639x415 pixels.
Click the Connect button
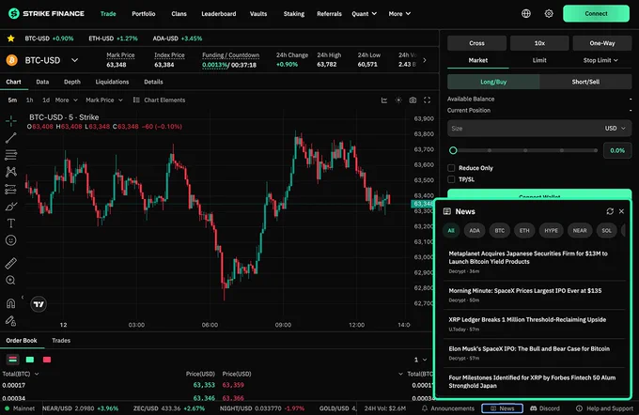pos(596,13)
